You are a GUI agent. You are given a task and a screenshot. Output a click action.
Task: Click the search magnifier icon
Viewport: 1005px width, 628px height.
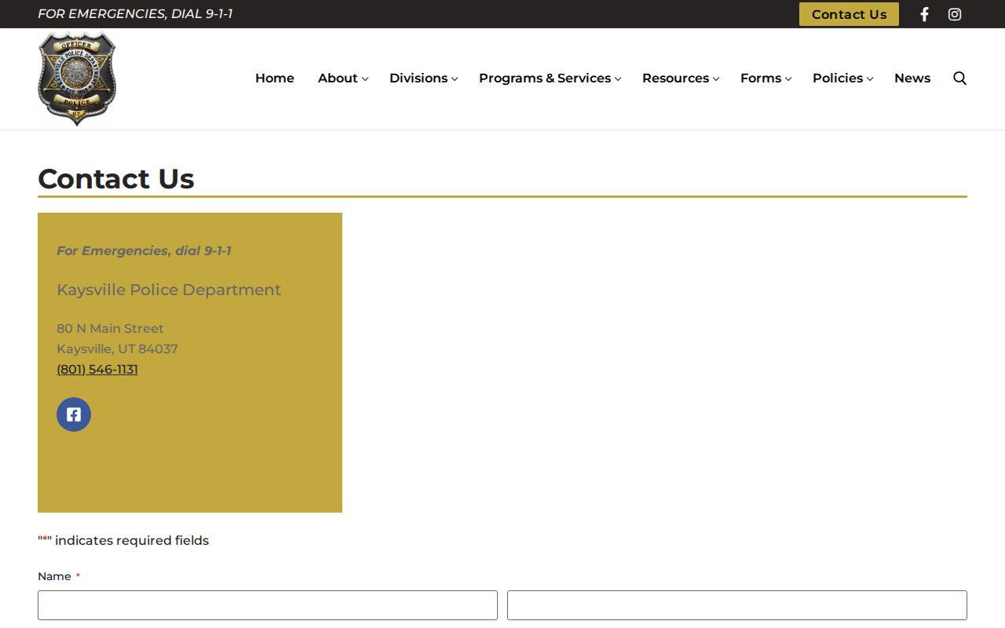(959, 78)
